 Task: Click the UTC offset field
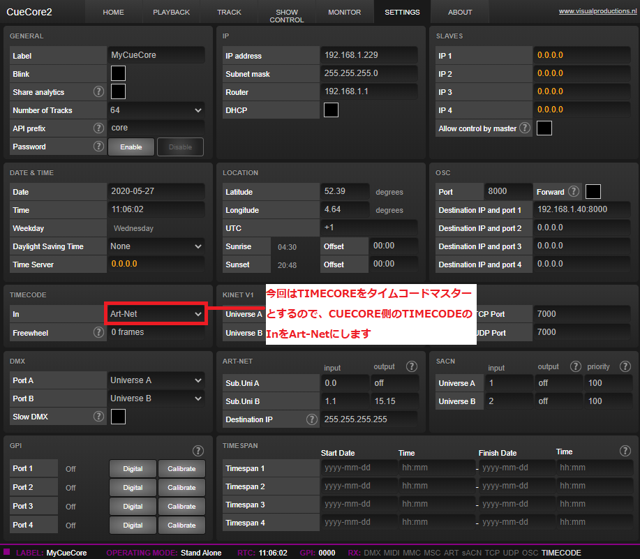point(369,228)
